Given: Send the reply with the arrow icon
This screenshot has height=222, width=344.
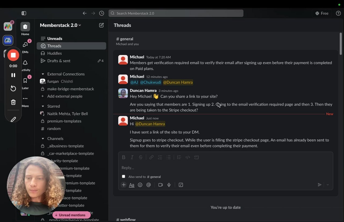Looking at the screenshot, I should pyautogui.click(x=320, y=185).
